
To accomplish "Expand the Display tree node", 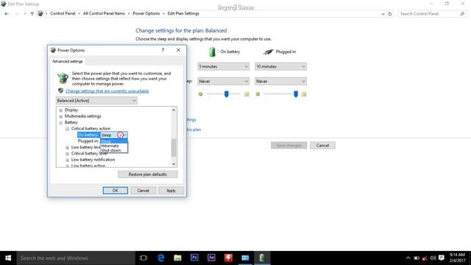I will click(61, 110).
